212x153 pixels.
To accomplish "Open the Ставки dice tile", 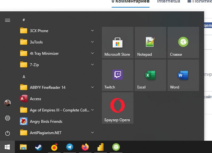I will 183,42.
